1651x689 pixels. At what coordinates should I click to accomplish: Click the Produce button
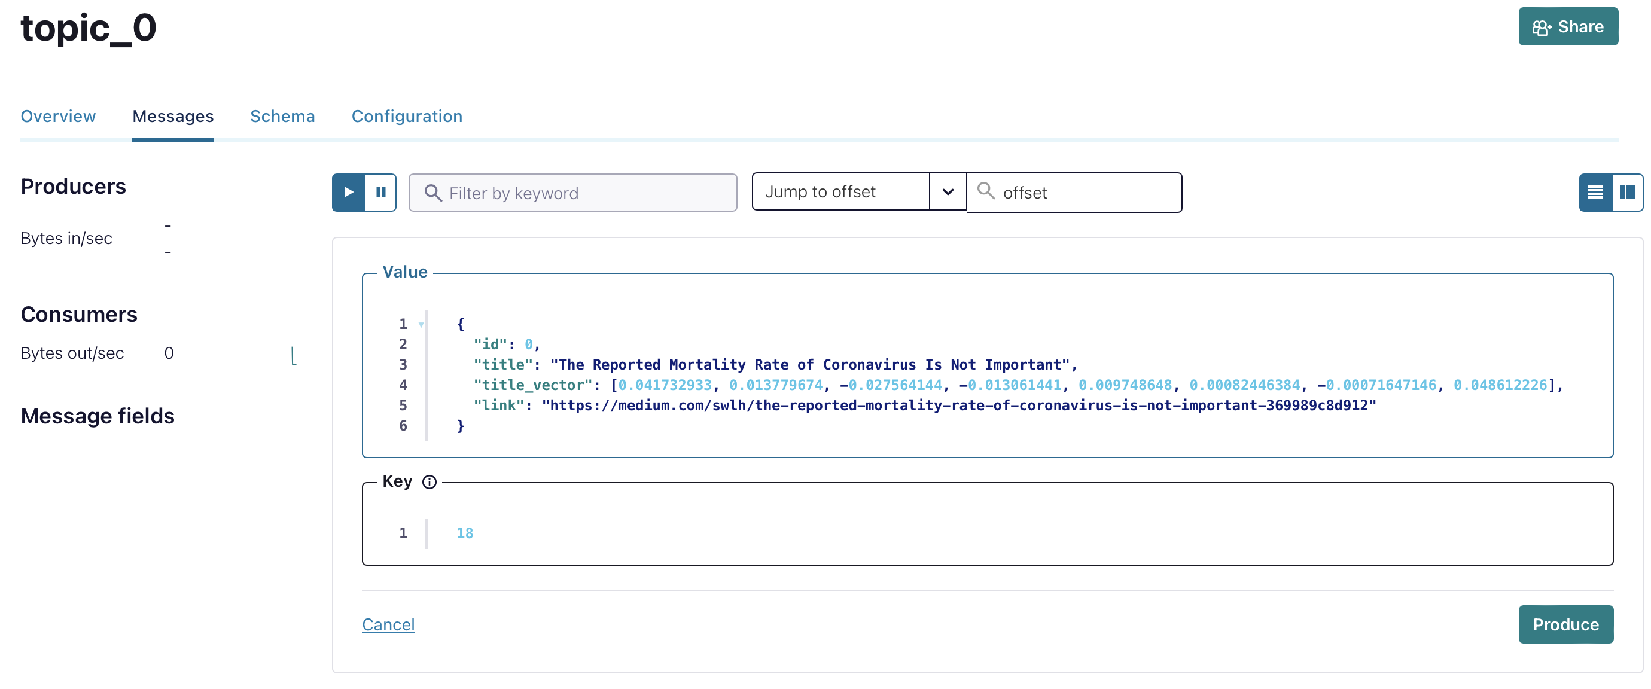pyautogui.click(x=1566, y=624)
